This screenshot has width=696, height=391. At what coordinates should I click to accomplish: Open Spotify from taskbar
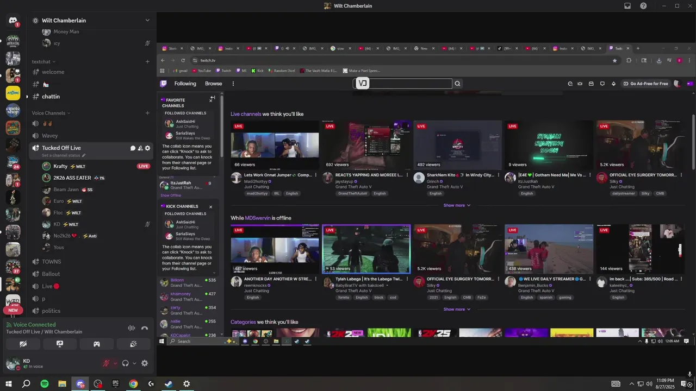pos(45,384)
